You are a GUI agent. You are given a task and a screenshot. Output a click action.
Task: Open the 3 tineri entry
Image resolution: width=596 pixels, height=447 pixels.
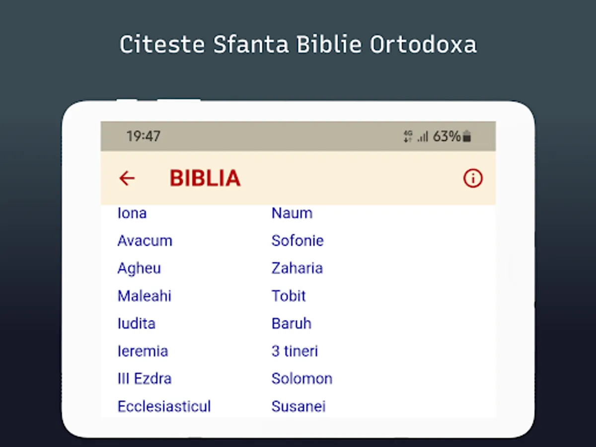(x=295, y=351)
